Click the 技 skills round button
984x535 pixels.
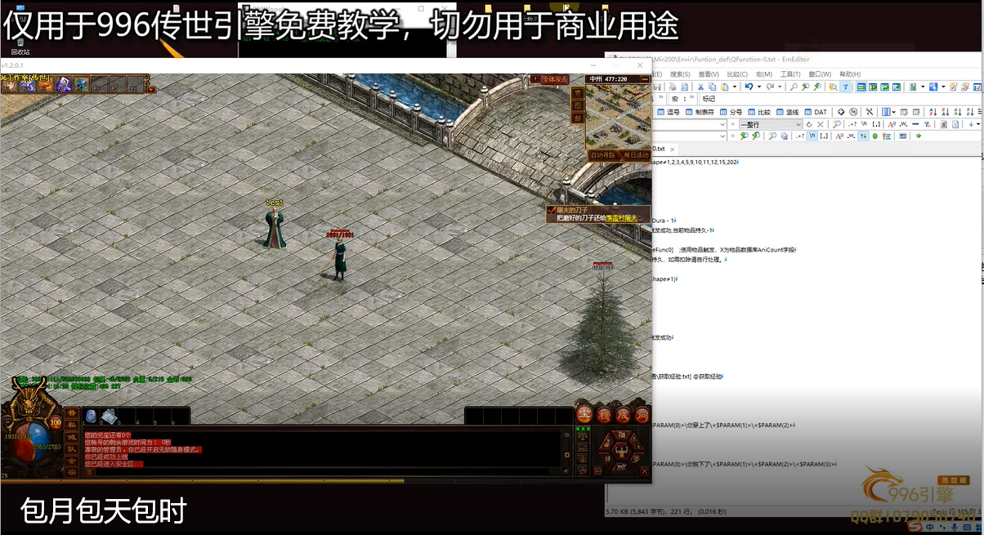click(x=604, y=414)
